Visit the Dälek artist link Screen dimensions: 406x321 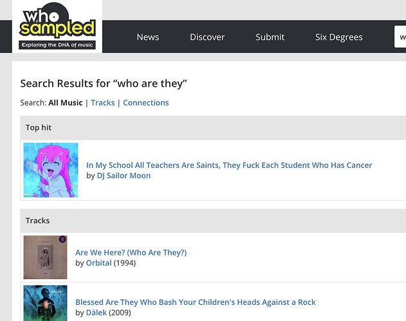97,313
